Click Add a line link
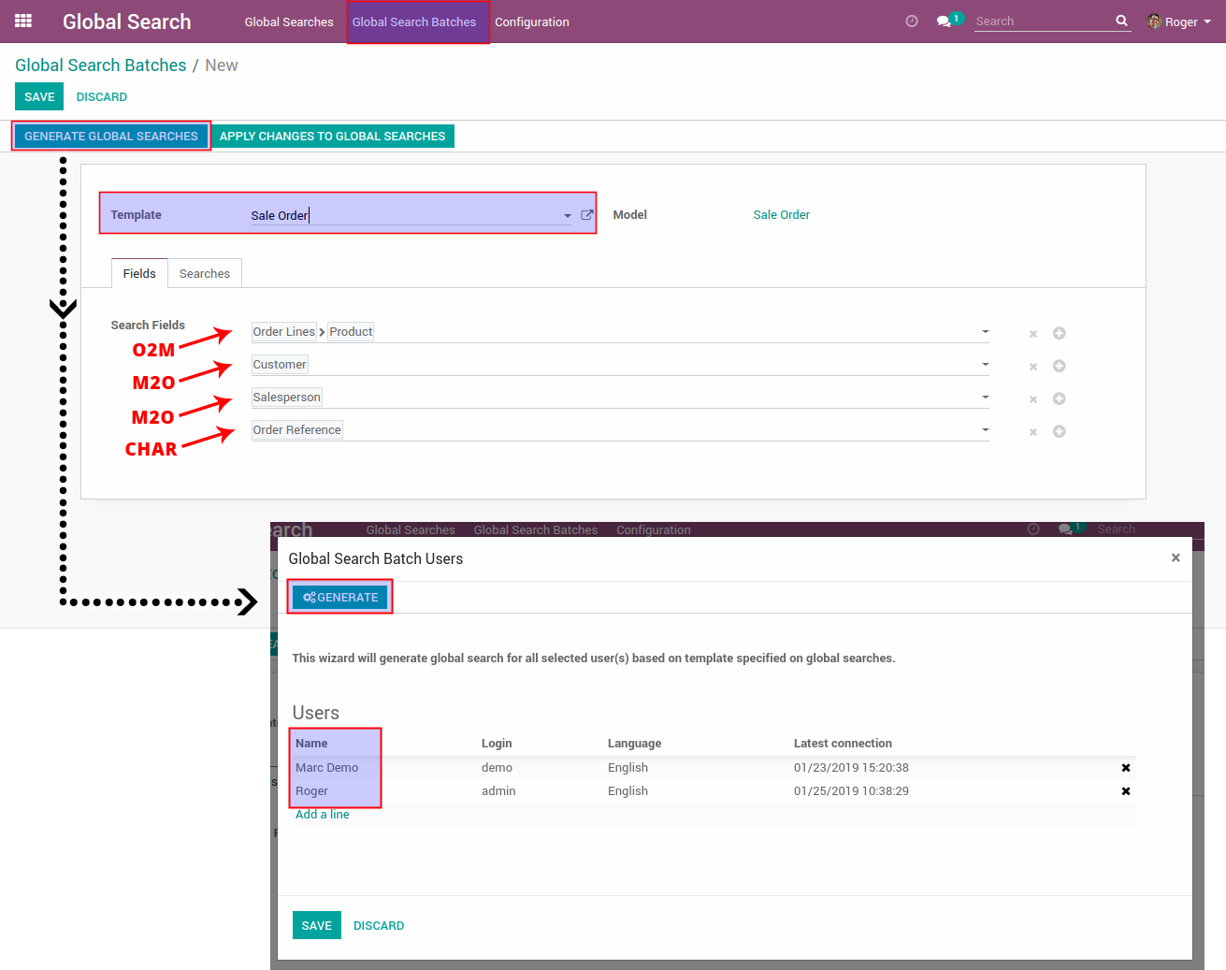 tap(322, 815)
